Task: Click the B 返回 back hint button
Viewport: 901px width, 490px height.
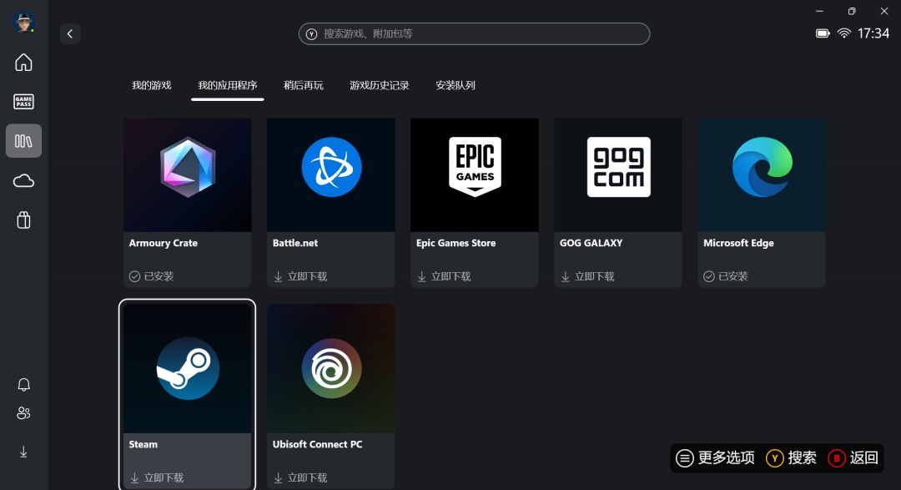Action: 853,457
